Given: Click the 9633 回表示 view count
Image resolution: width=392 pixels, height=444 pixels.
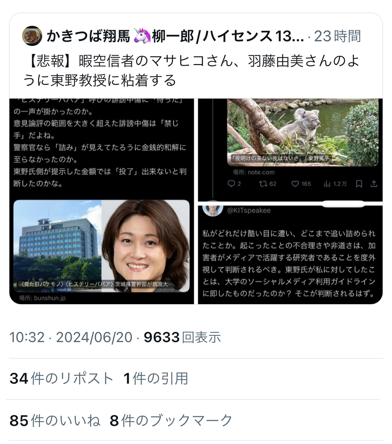Looking at the screenshot, I should pos(182,337).
